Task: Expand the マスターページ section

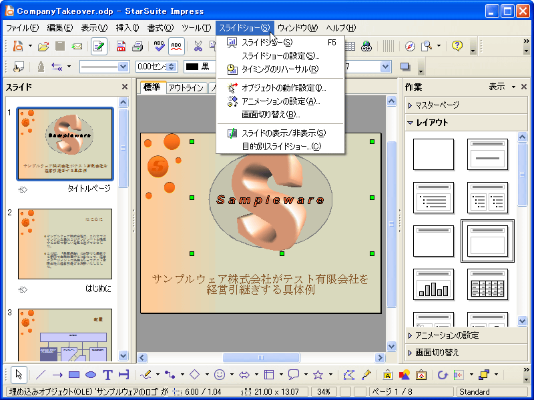Action: point(466,105)
